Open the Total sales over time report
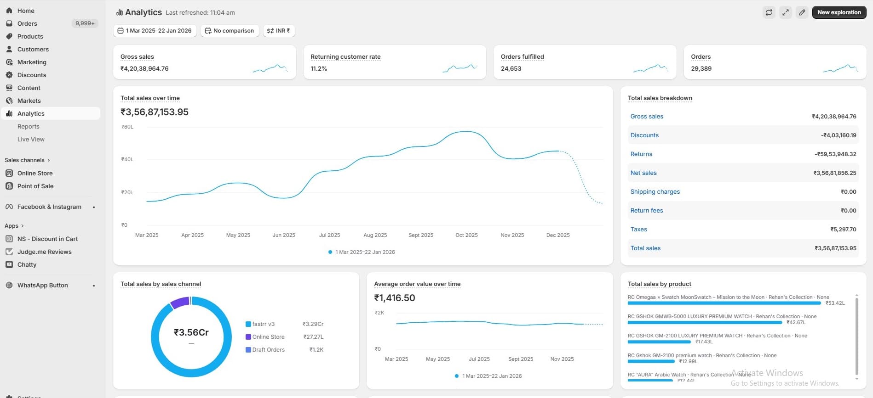Image resolution: width=873 pixels, height=398 pixels. coord(150,98)
